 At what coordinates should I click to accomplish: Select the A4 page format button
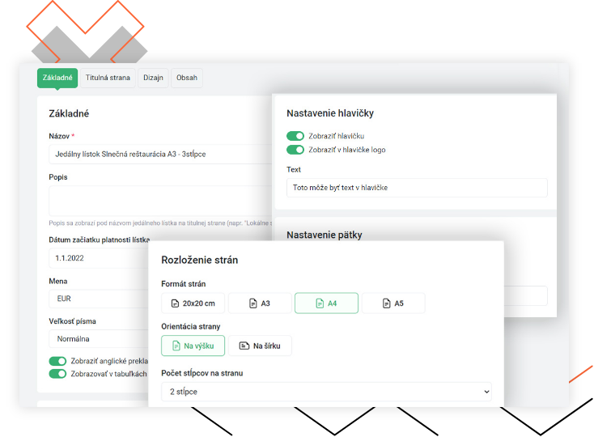(x=327, y=303)
